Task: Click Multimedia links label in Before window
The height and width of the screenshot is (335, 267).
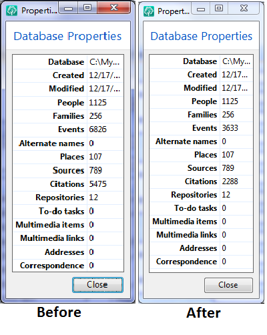Action: coord(52,238)
